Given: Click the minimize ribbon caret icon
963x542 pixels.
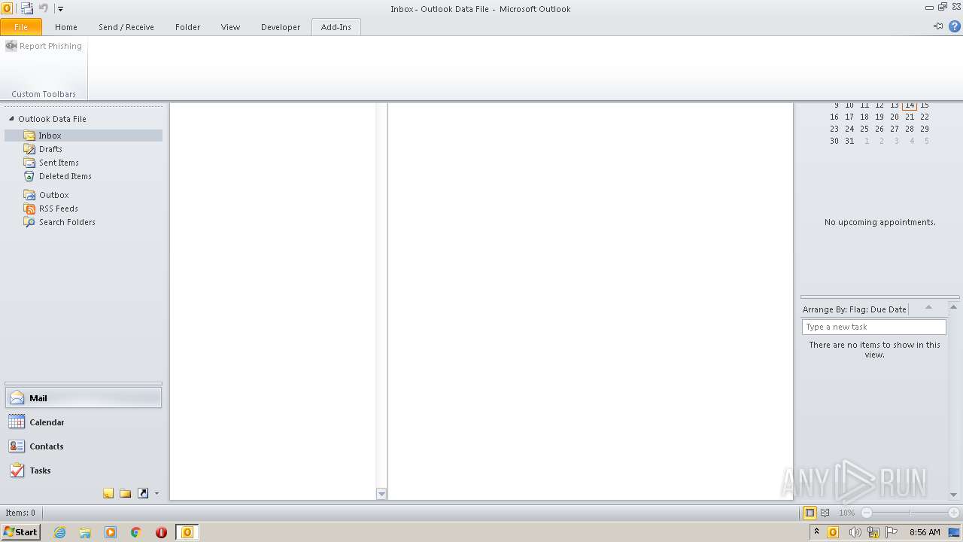Looking at the screenshot, I should (938, 26).
